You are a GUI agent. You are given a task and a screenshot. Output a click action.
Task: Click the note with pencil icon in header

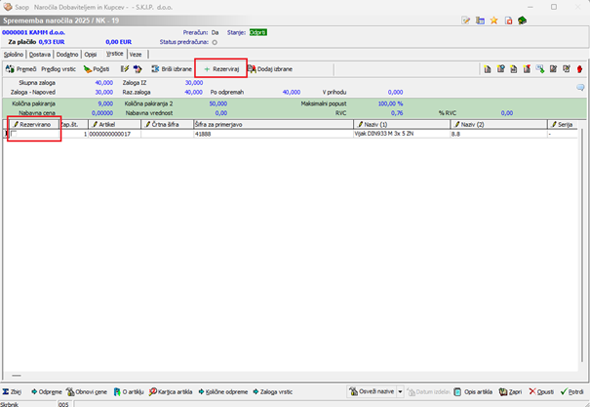466,20
